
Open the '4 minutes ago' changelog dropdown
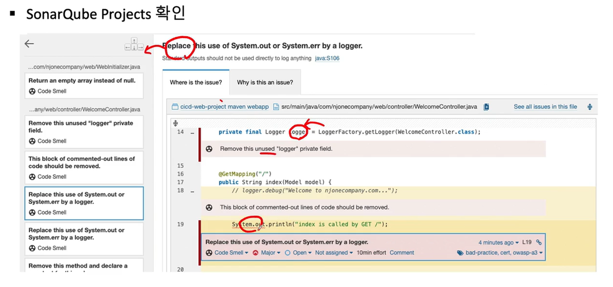(x=498, y=242)
